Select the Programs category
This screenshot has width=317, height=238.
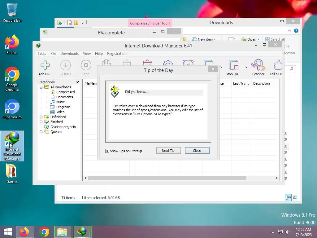pos(63,107)
